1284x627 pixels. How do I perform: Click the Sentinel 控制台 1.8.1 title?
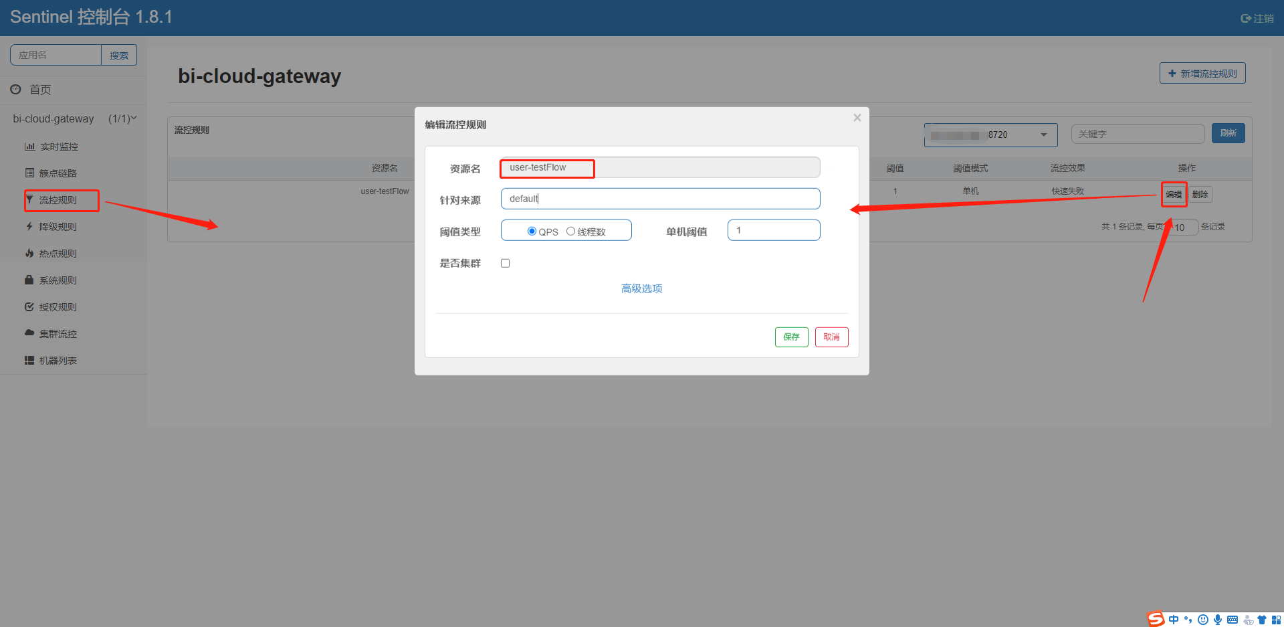91,17
